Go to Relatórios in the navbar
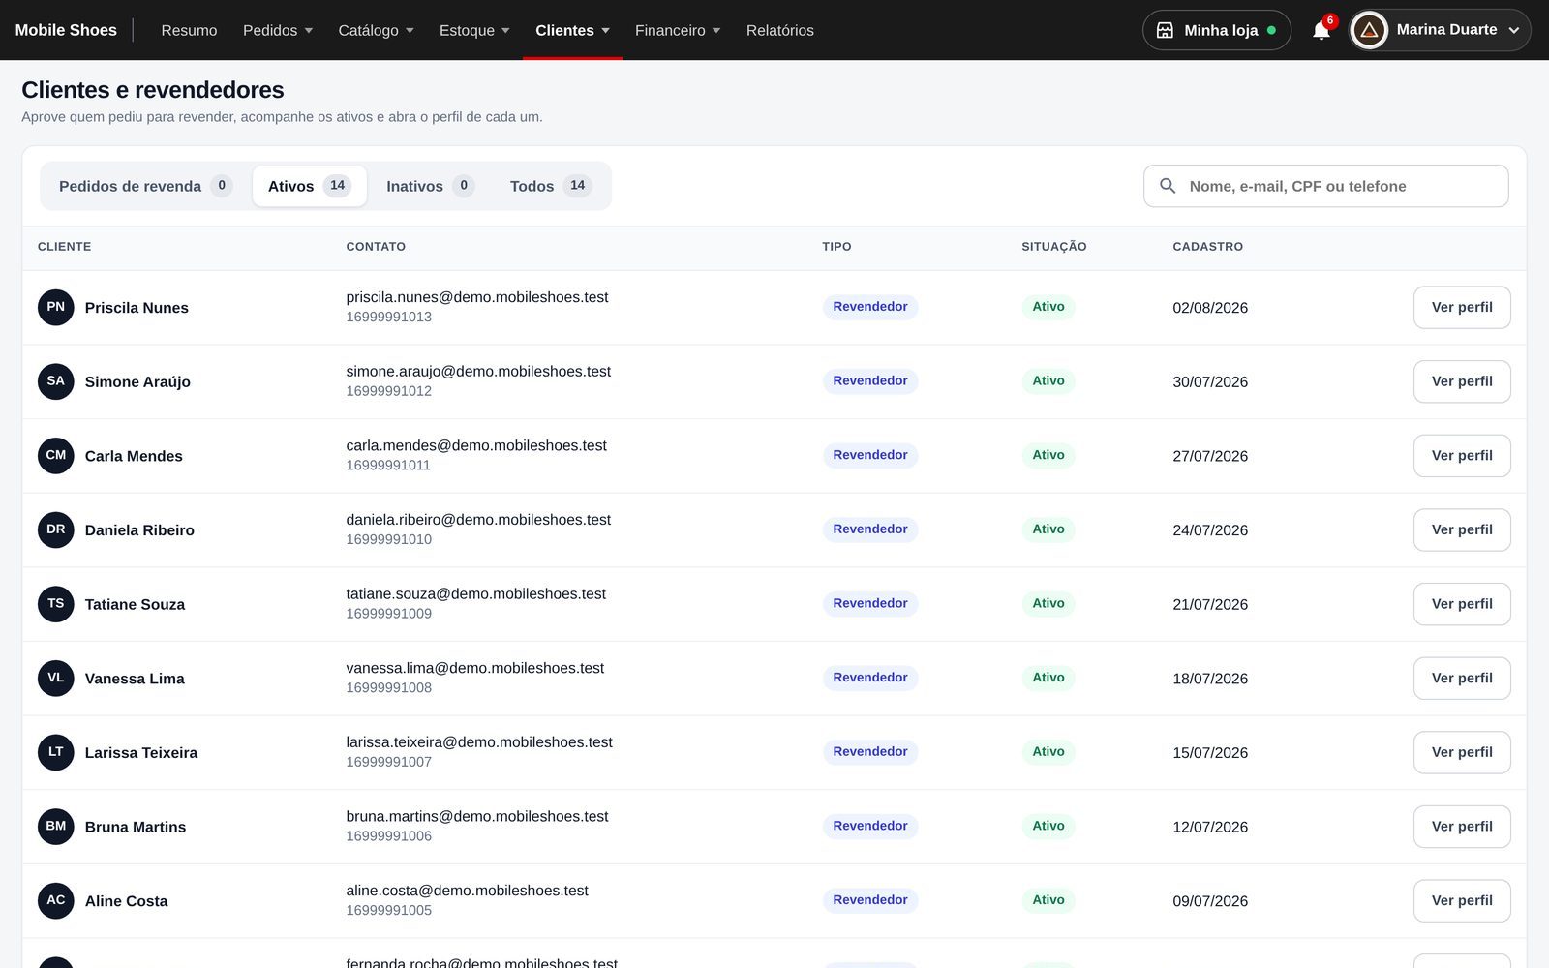1549x968 pixels. pos(780,30)
